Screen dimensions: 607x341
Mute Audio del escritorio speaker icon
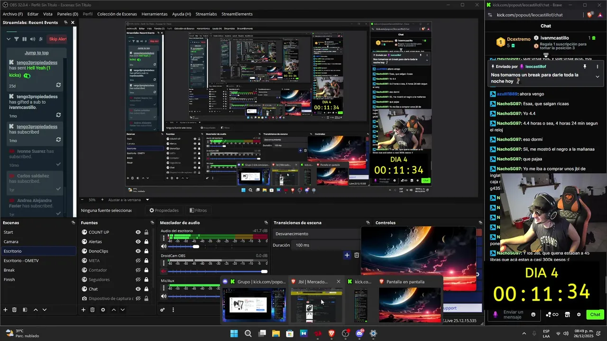point(164,246)
